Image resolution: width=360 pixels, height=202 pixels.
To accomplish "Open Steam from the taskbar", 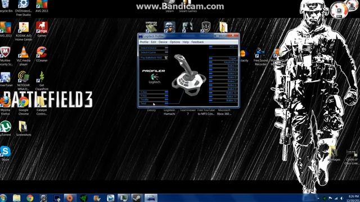I will click(137, 198).
